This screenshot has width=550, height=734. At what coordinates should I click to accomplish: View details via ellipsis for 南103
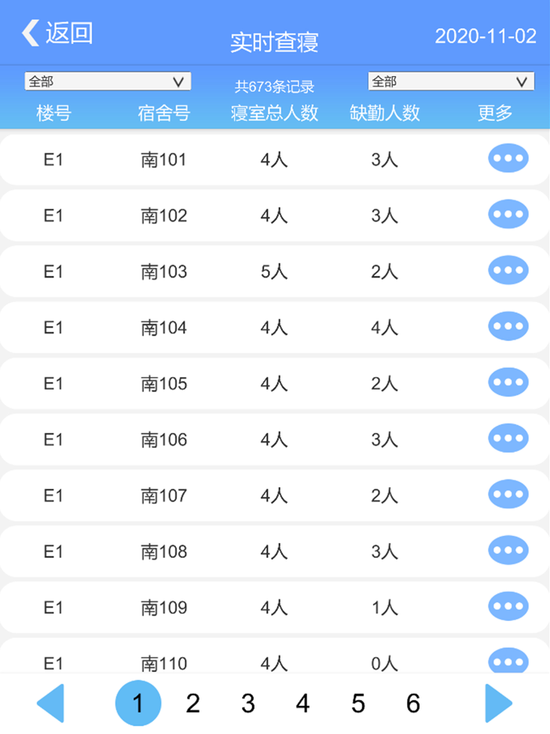[508, 270]
